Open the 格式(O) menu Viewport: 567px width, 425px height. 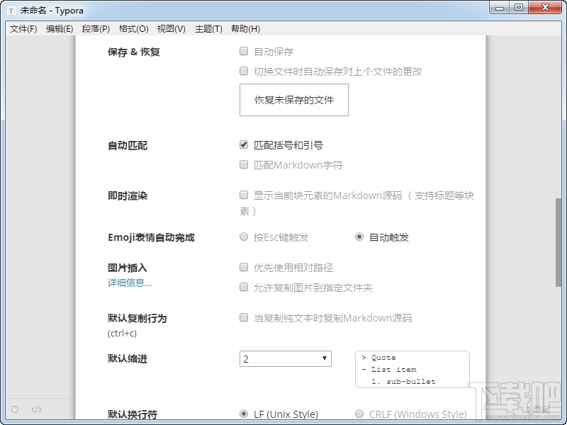click(134, 29)
